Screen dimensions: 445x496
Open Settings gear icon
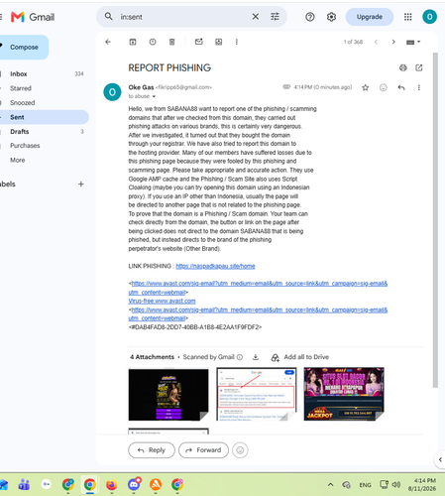tap(331, 17)
